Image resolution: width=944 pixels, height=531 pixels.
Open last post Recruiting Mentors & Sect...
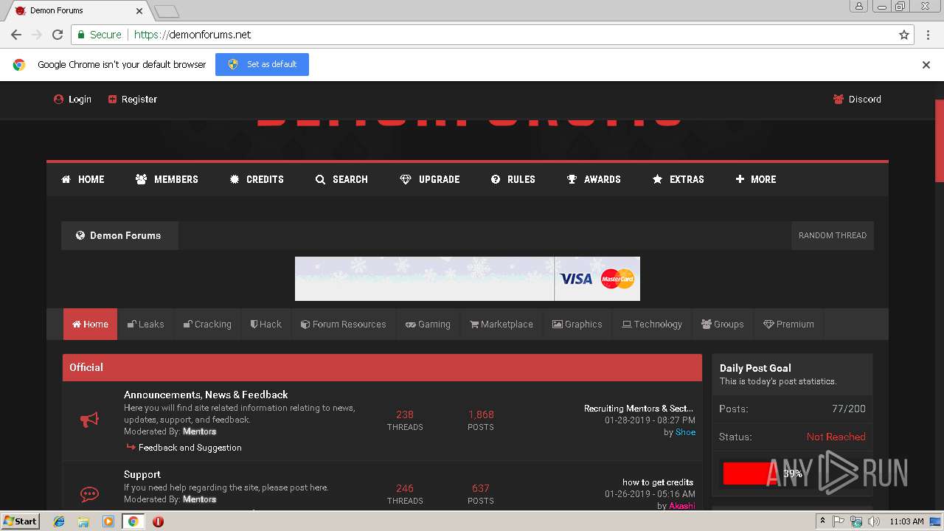(x=639, y=408)
